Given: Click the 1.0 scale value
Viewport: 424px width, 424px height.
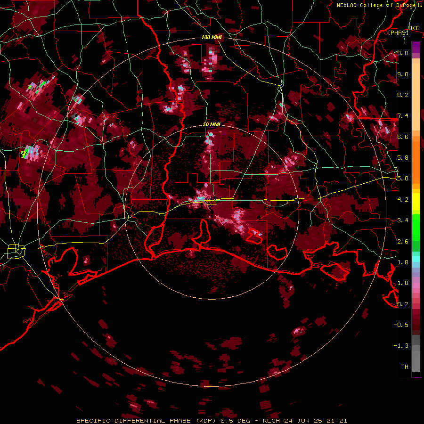Looking at the screenshot, I should click(x=403, y=283).
